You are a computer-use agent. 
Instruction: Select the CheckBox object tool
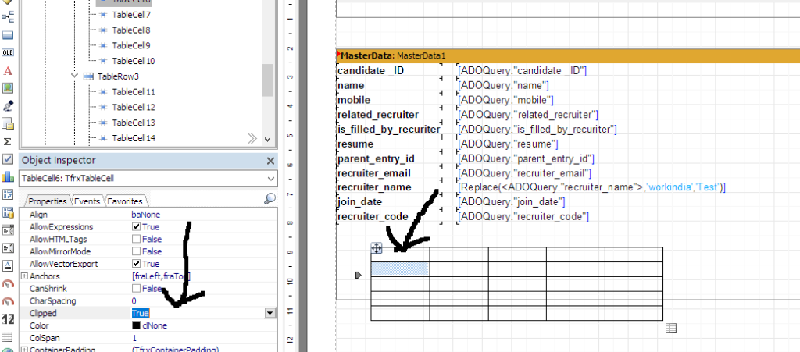(x=8, y=159)
